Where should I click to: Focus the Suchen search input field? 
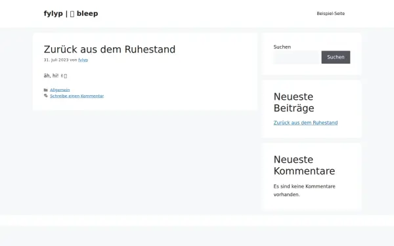297,57
